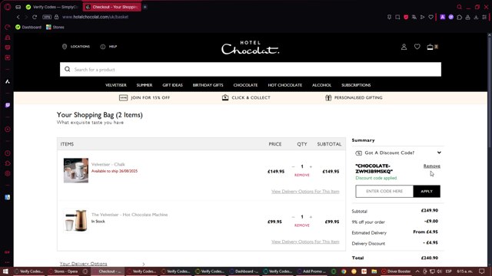
Task: Remove The Velvetiser Hot Chocolate Machine
Action: point(302,225)
